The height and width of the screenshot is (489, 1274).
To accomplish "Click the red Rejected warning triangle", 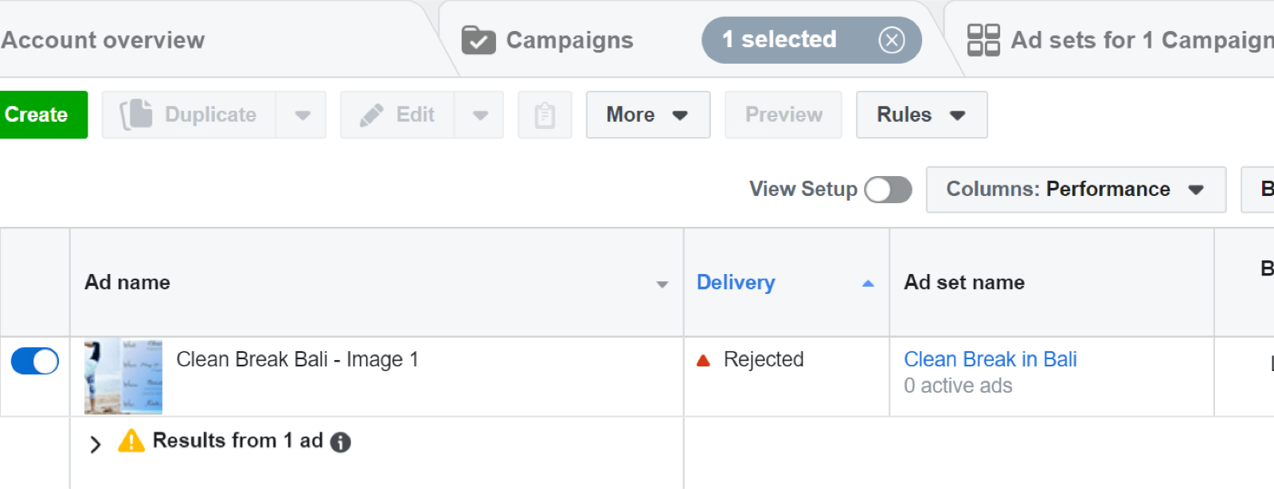I will point(703,361).
